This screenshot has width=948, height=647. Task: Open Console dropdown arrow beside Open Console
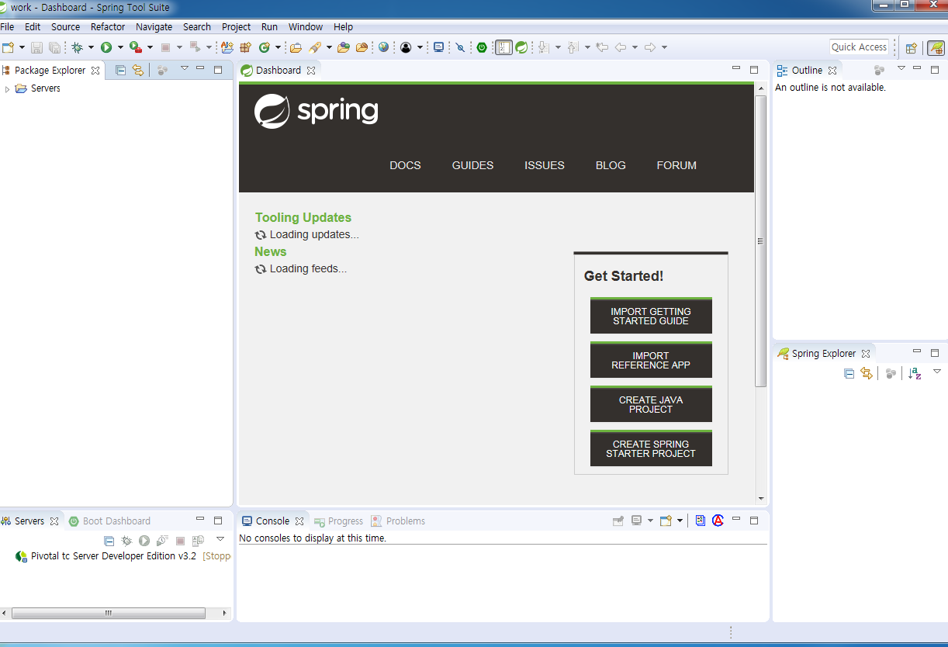pyautogui.click(x=680, y=521)
